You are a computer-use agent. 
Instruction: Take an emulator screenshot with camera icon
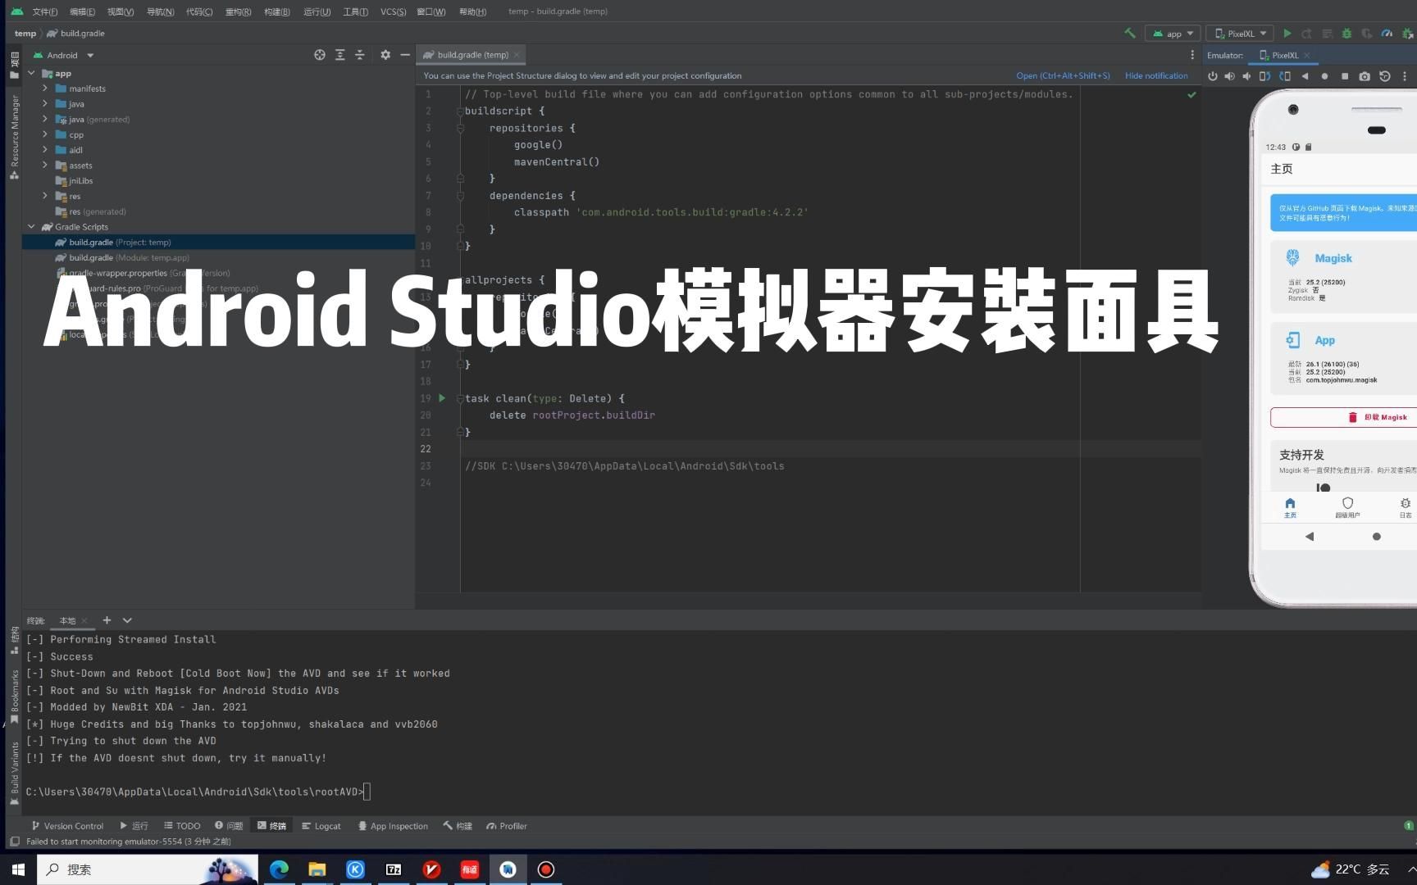pyautogui.click(x=1365, y=76)
